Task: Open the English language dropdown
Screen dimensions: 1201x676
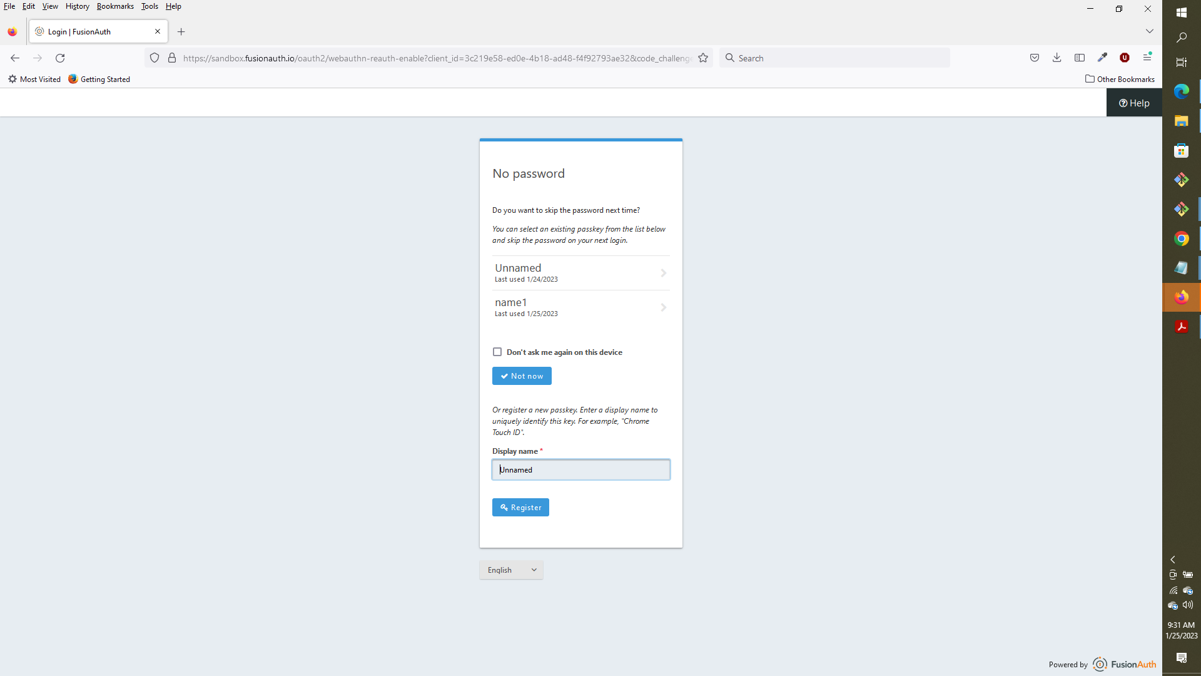Action: pyautogui.click(x=510, y=570)
